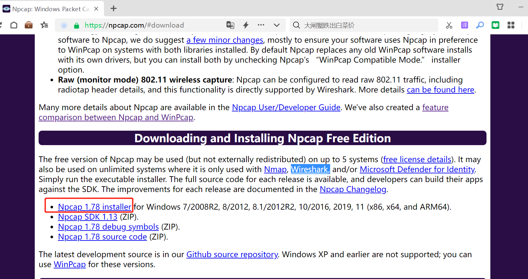Image resolution: width=528 pixels, height=279 pixels.
Task: Click the scissors screenshot icon
Action: coord(449,25)
